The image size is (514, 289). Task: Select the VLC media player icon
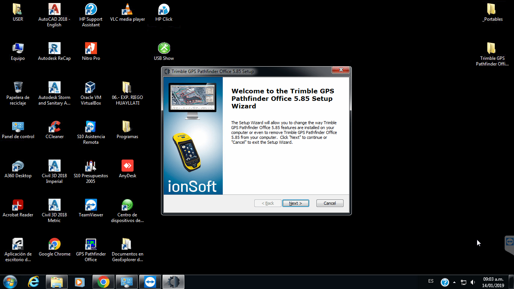point(127,10)
